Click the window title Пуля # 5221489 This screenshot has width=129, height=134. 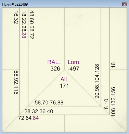(15, 4)
